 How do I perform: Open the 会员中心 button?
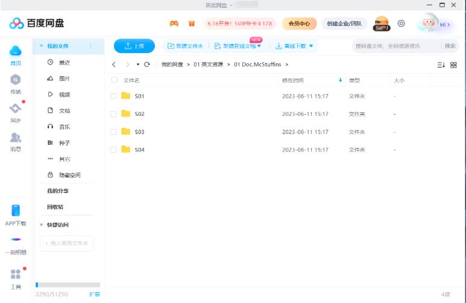tap(299, 24)
